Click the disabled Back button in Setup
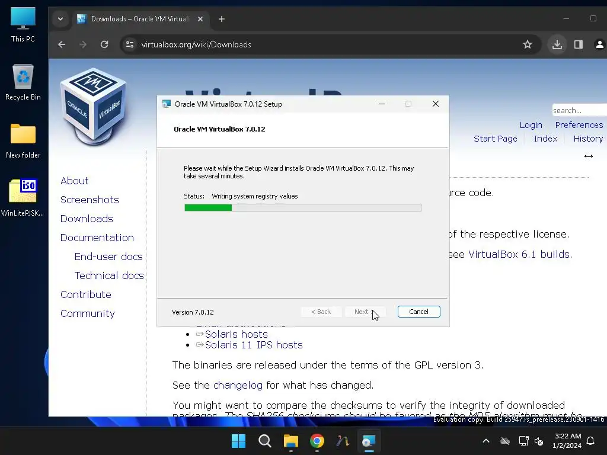Image resolution: width=607 pixels, height=455 pixels. (x=321, y=312)
